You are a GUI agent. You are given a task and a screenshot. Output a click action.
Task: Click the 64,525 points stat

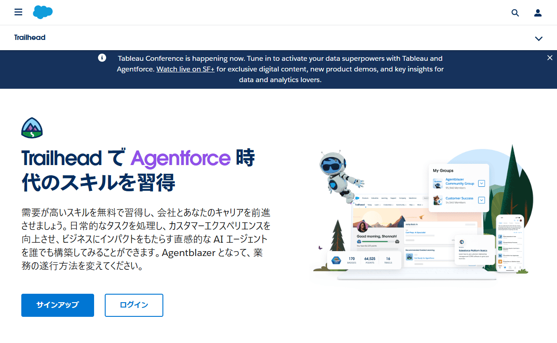click(x=370, y=260)
